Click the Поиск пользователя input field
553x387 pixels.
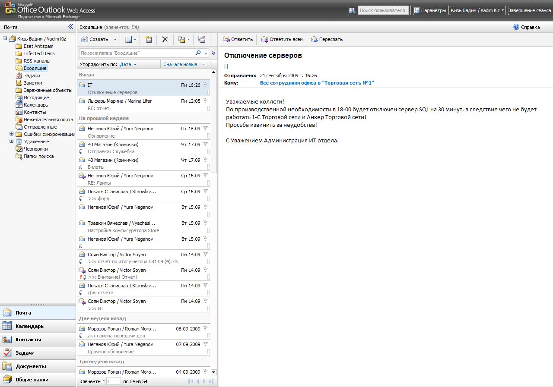point(383,10)
